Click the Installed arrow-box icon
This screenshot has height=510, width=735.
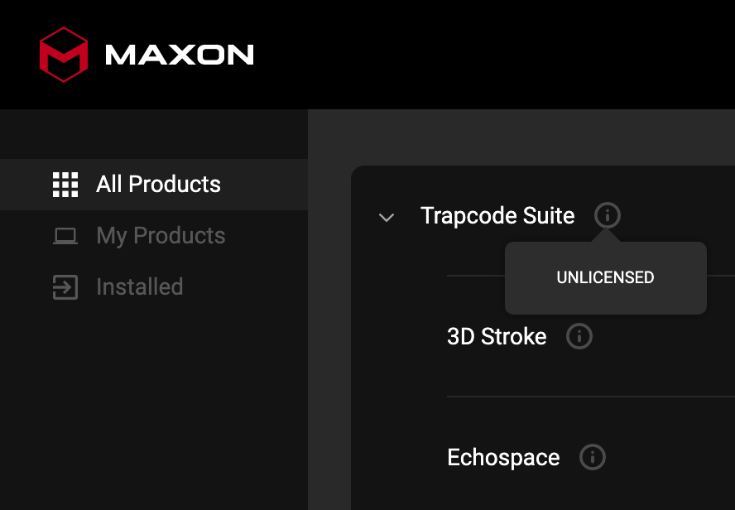pyautogui.click(x=65, y=286)
